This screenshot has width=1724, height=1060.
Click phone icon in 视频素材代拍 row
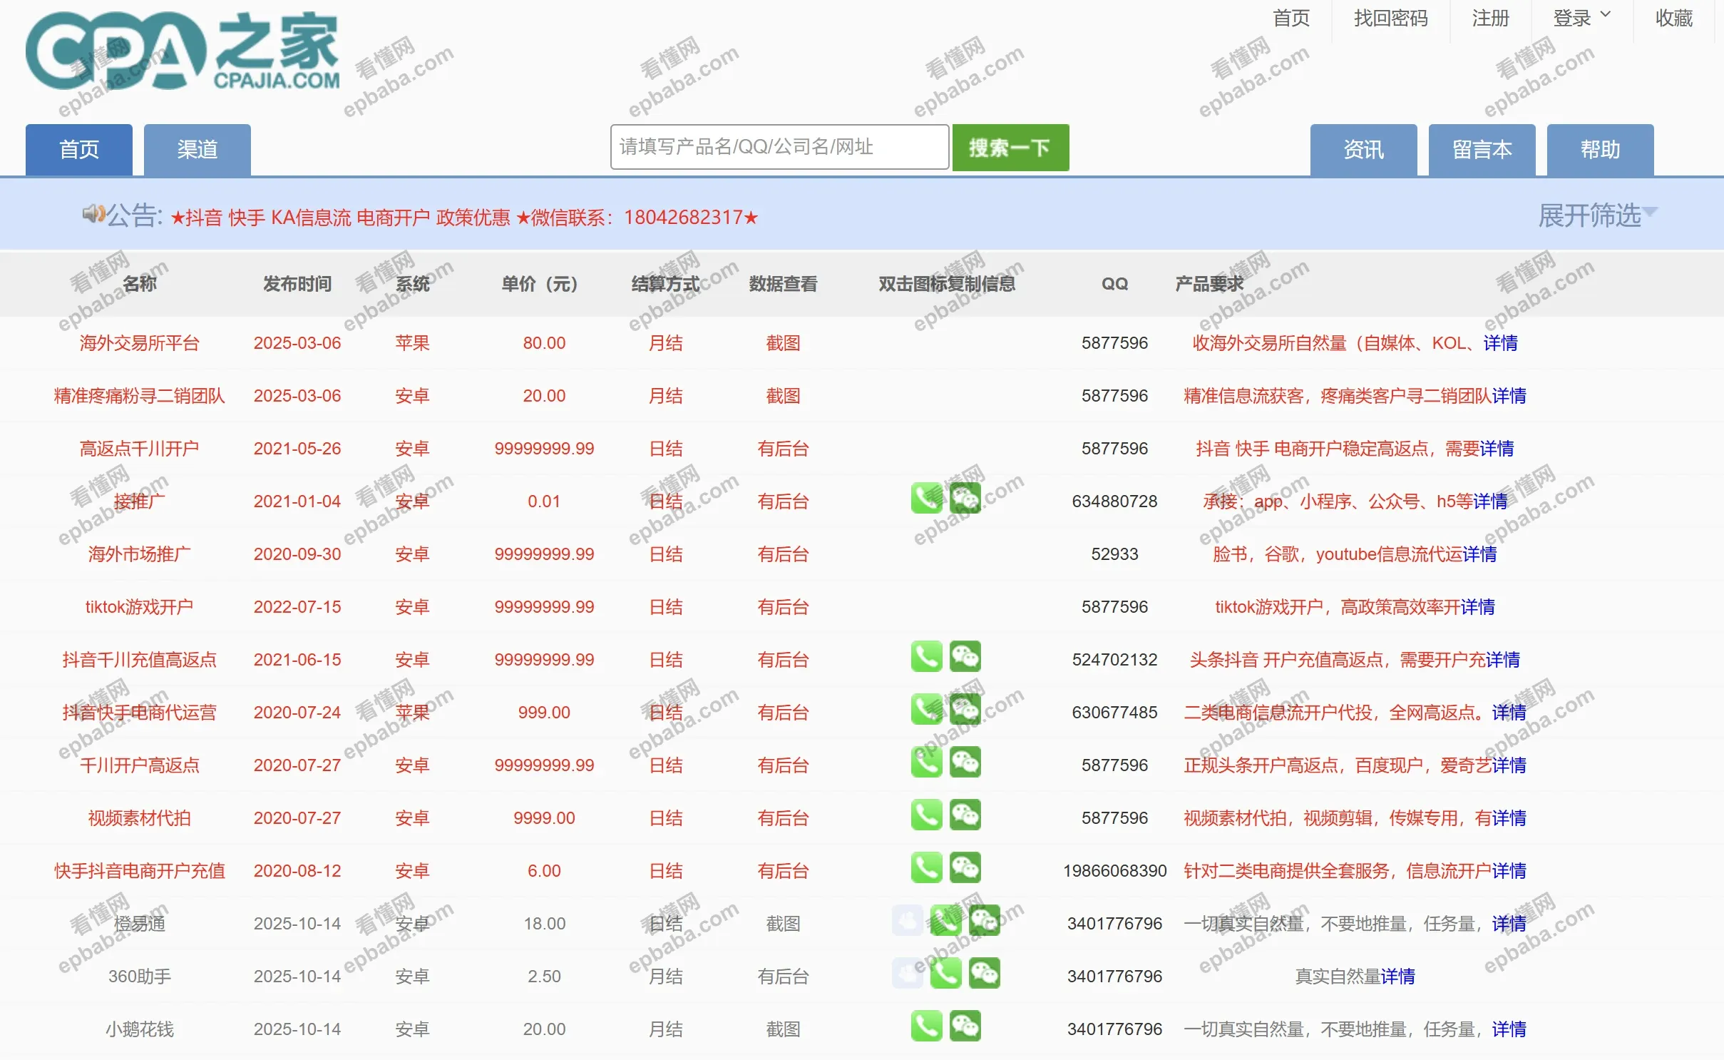pyautogui.click(x=926, y=815)
